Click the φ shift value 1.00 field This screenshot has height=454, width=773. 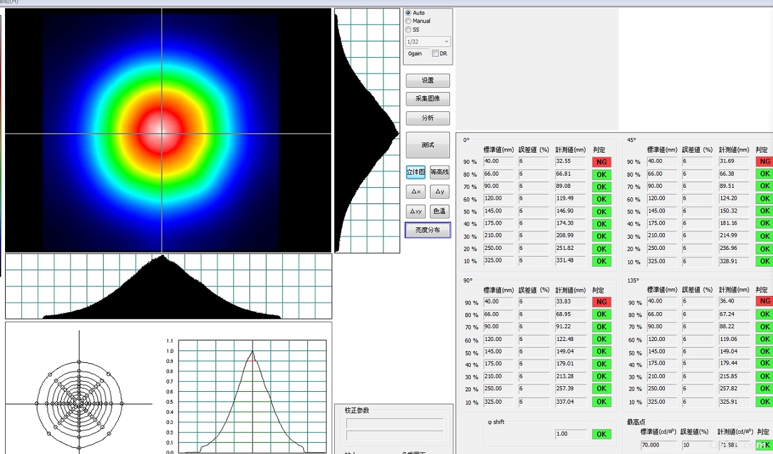(571, 434)
